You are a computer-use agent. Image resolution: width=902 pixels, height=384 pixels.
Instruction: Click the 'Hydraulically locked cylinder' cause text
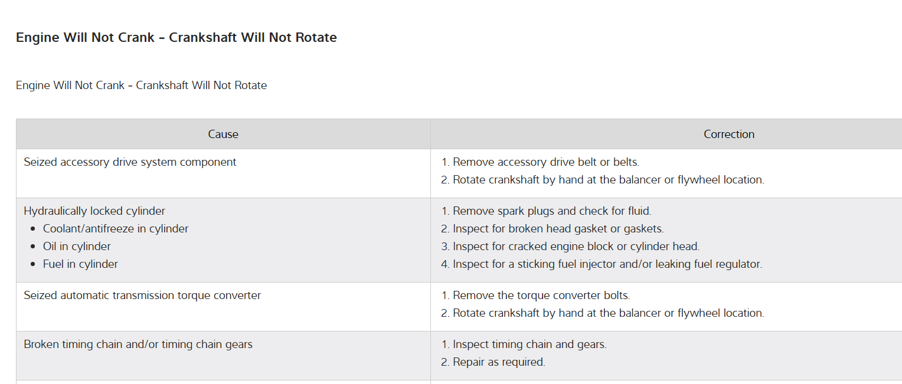click(x=94, y=211)
